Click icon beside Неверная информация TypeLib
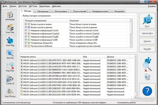The width and height of the screenshot is (158, 105). coord(29,33)
